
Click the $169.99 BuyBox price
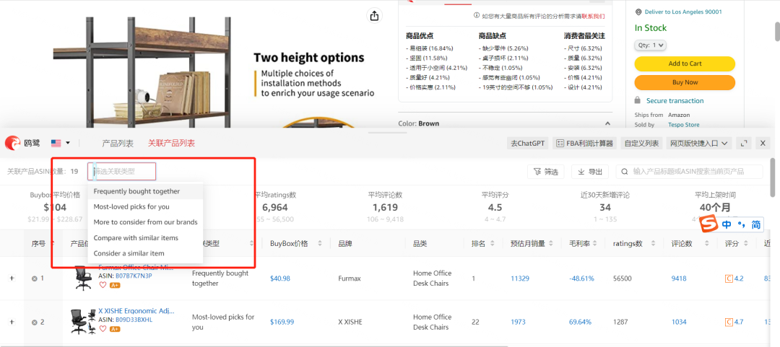point(282,322)
